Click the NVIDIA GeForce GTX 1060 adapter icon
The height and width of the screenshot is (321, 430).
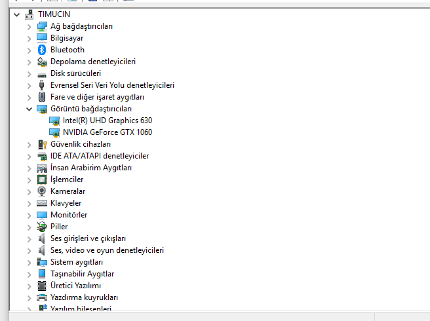click(x=54, y=133)
